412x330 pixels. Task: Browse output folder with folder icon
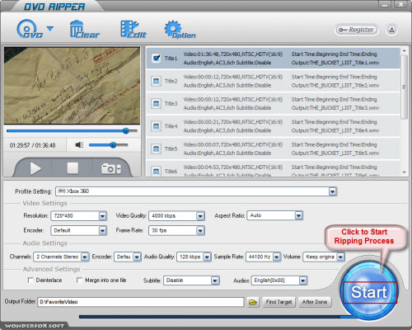coord(253,302)
